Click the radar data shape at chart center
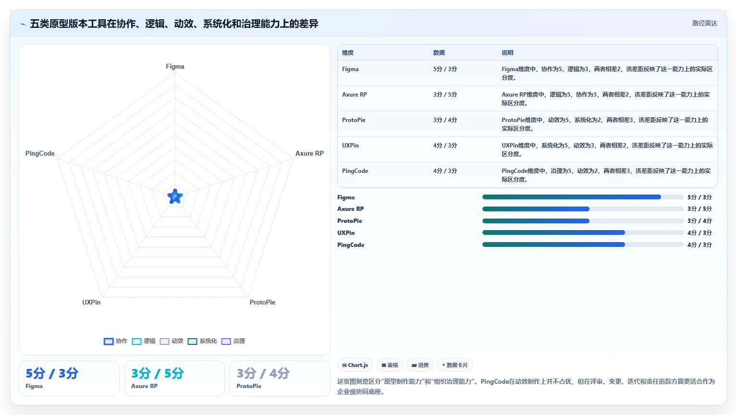This screenshot has width=737, height=415. click(x=175, y=196)
